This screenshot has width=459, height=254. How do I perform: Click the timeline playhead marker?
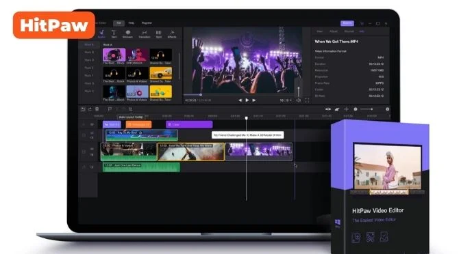pyautogui.click(x=247, y=118)
